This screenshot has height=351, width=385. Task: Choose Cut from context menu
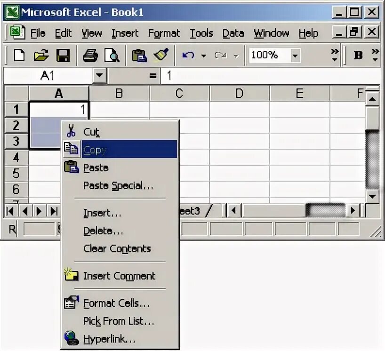120,131
